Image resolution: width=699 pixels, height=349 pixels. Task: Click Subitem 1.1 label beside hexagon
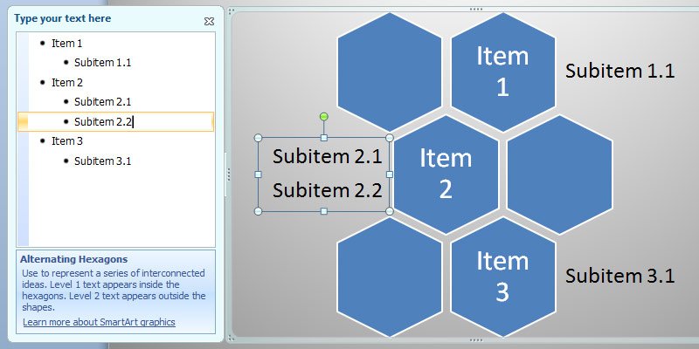click(x=620, y=71)
